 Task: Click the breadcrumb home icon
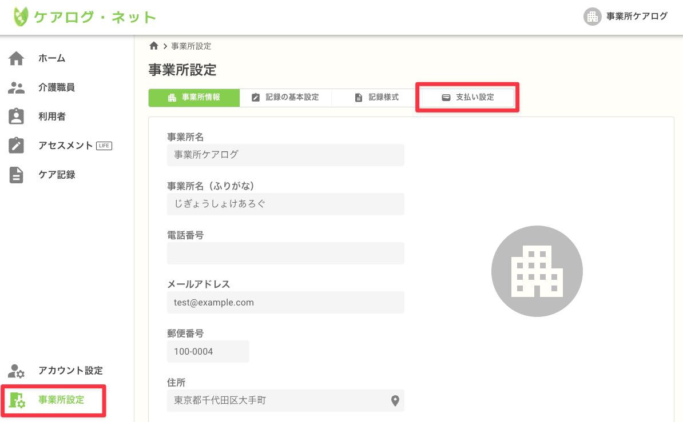pos(153,46)
